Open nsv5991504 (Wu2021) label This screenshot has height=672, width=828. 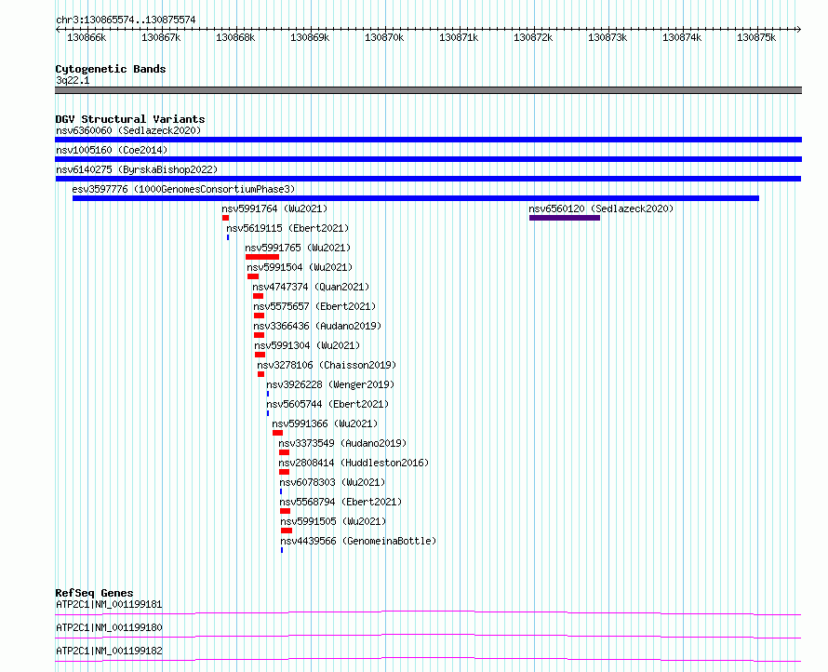pyautogui.click(x=300, y=267)
